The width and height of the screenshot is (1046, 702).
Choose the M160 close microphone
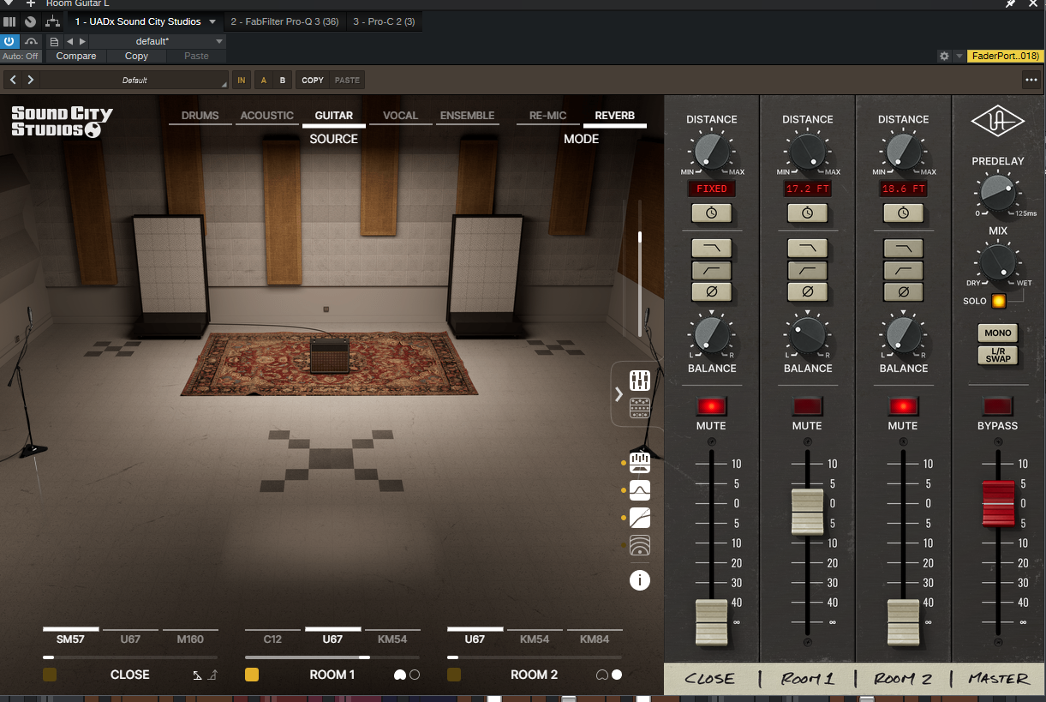(x=190, y=639)
